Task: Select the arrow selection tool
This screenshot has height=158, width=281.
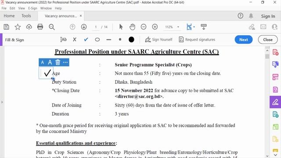Action: click(x=121, y=27)
